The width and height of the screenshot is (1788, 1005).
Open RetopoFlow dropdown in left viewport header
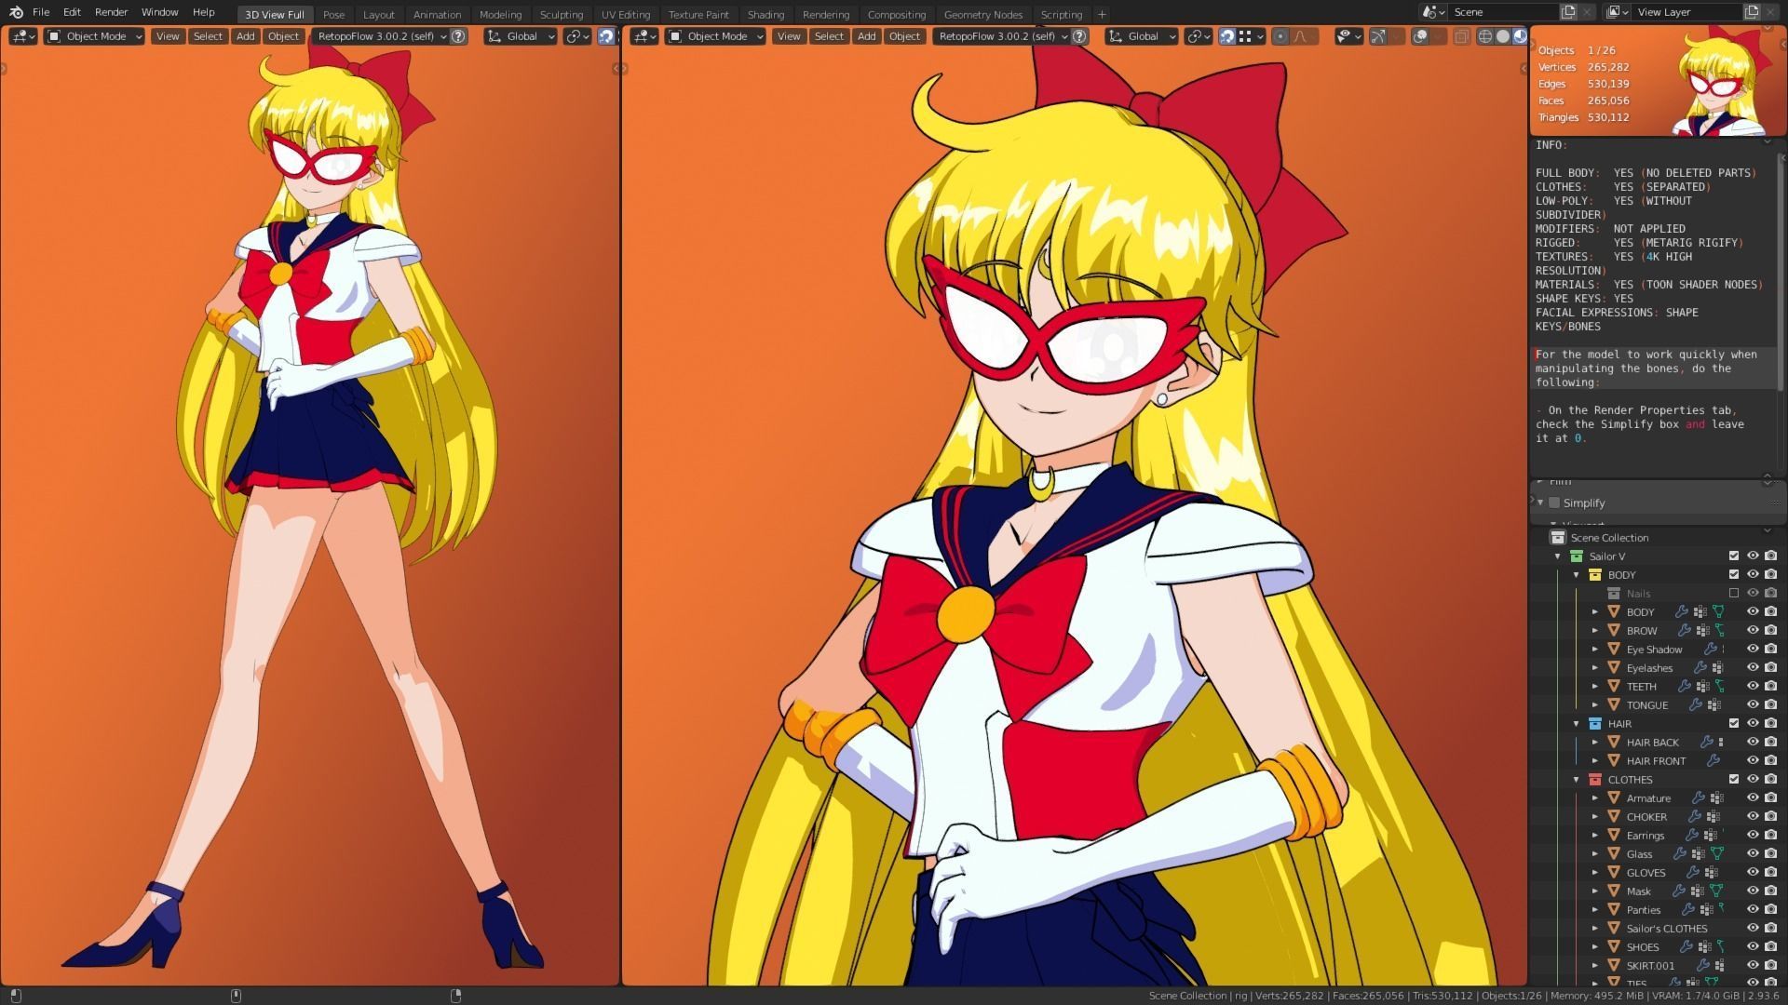[x=381, y=36]
